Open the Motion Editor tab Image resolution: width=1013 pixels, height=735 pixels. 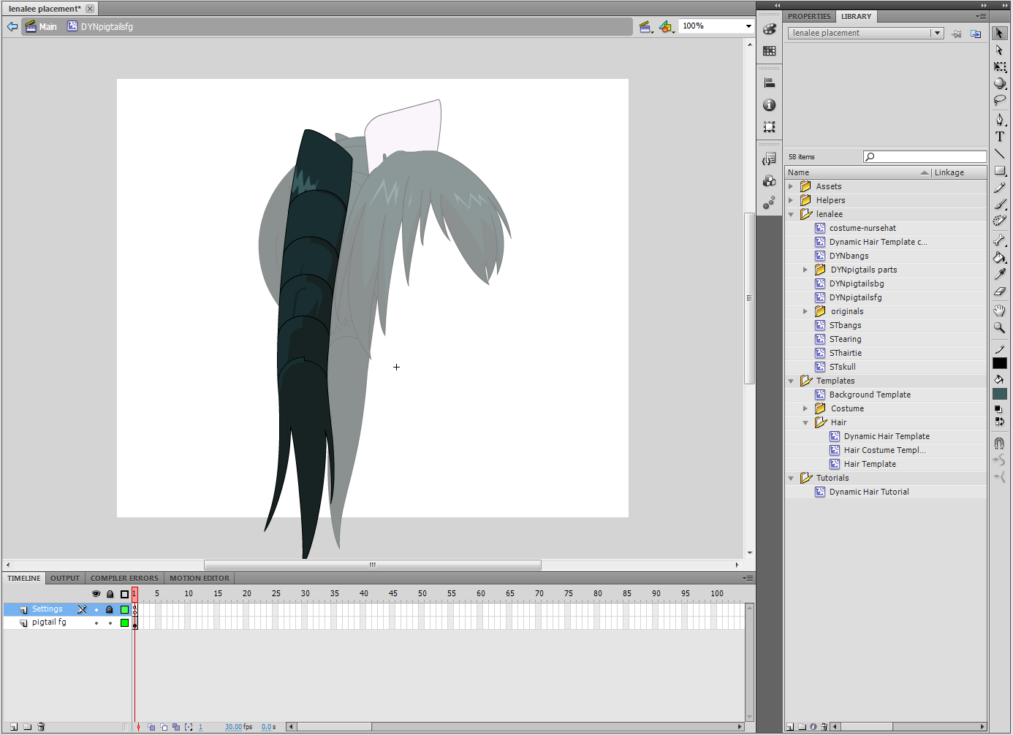(x=199, y=578)
